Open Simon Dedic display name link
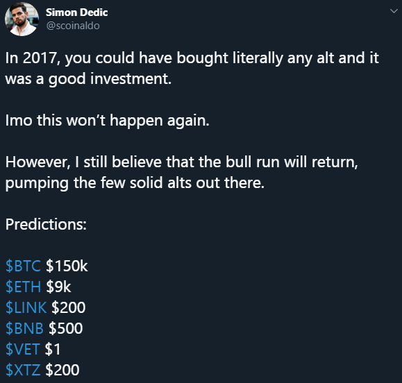The height and width of the screenshot is (383, 402). 76,12
